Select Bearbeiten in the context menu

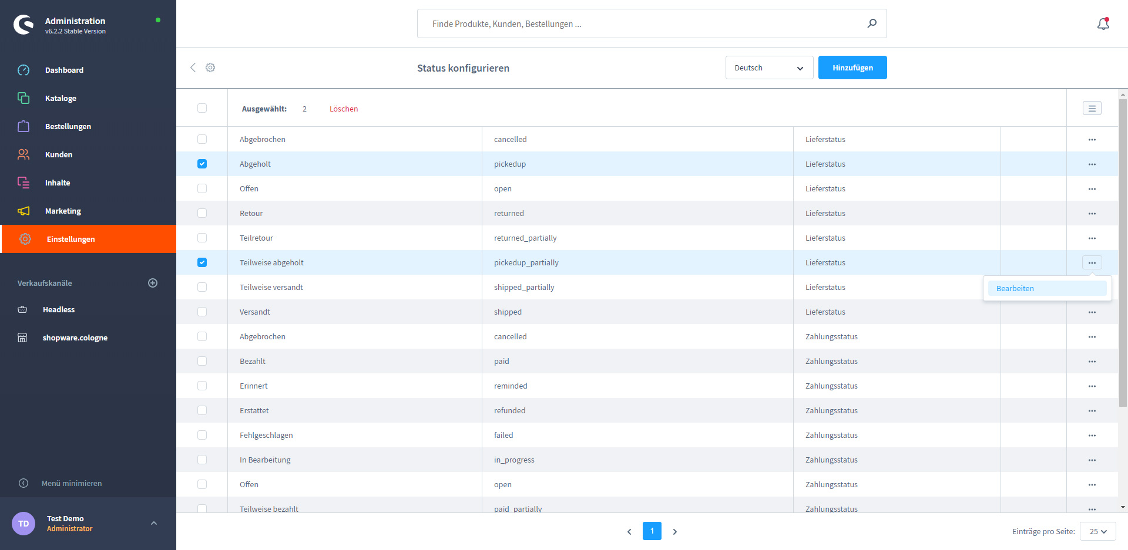1047,288
